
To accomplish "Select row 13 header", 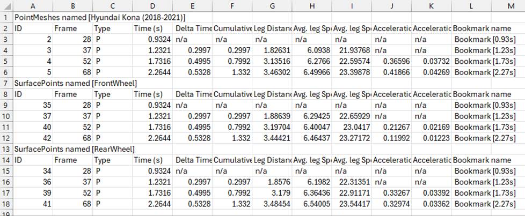I will [5, 148].
